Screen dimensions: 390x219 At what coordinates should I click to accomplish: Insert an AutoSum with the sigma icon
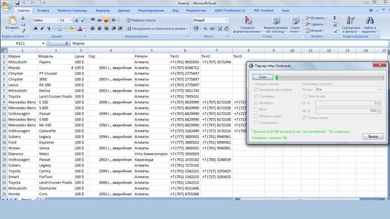pos(335,18)
